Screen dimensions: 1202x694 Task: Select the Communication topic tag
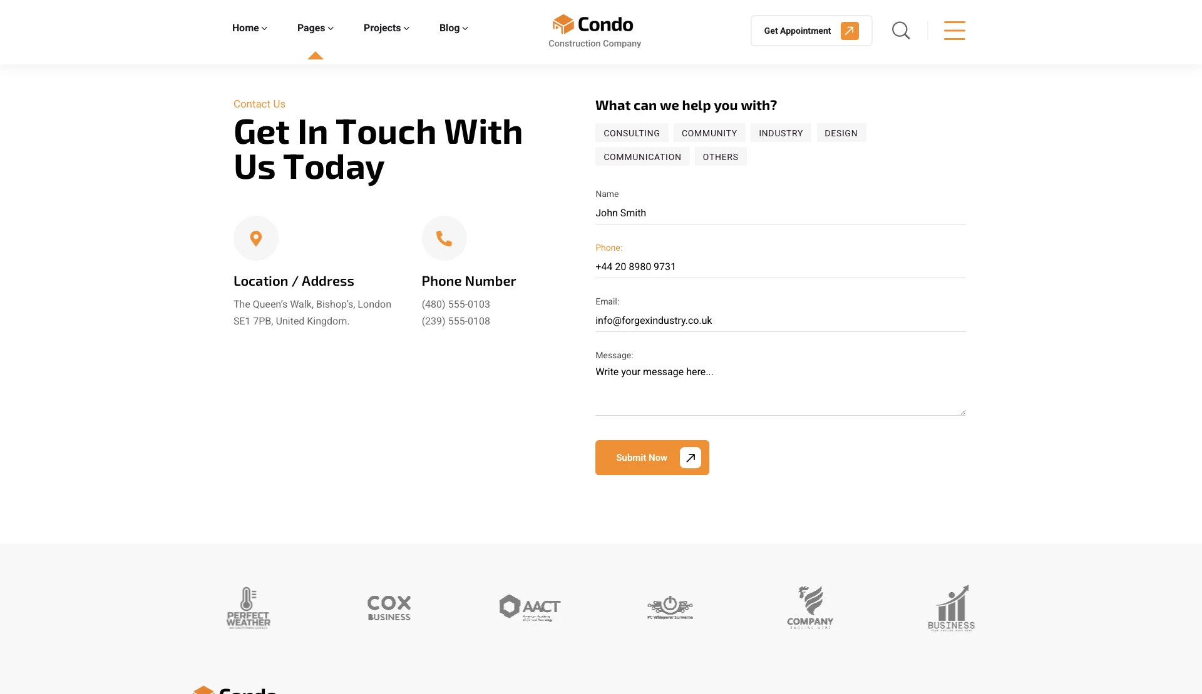click(x=642, y=157)
